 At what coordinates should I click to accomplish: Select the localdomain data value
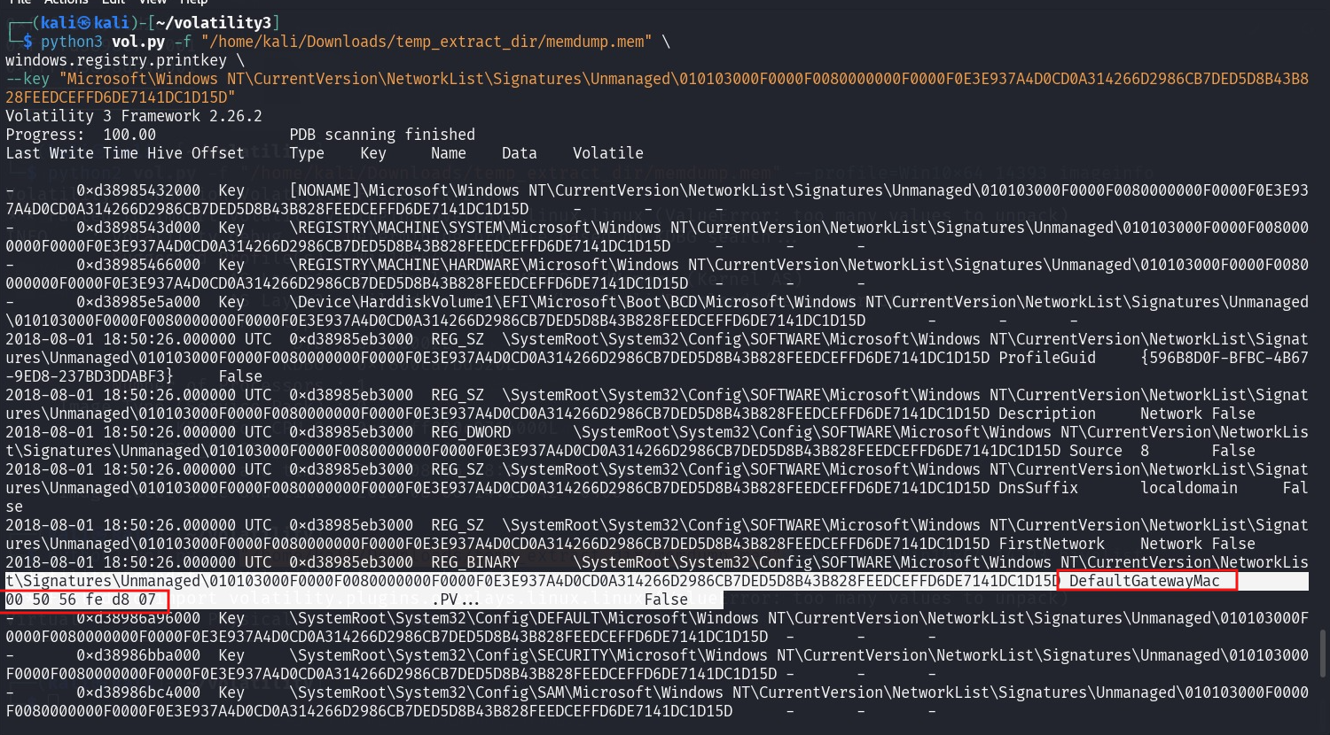1189,488
